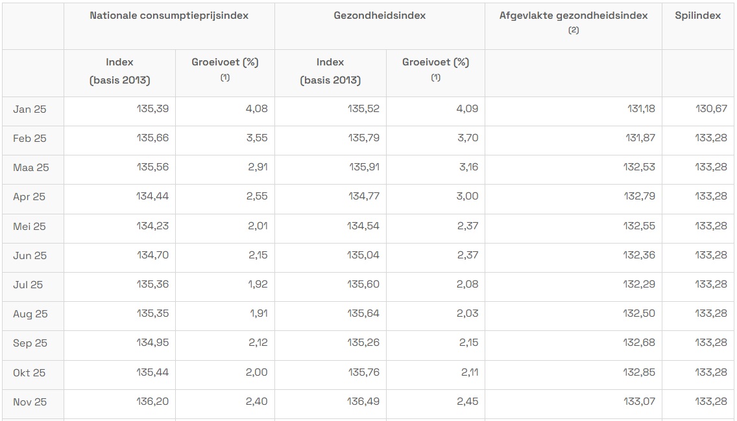The height and width of the screenshot is (421, 737).
Task: Select the Feb 25 row label
Action: (30, 138)
